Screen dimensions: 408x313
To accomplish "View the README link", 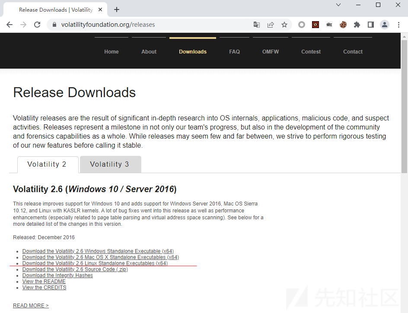I will (44, 281).
